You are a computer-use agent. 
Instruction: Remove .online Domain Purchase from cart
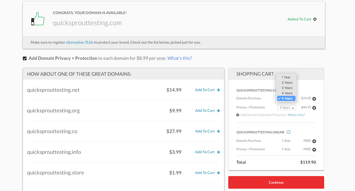(314, 141)
